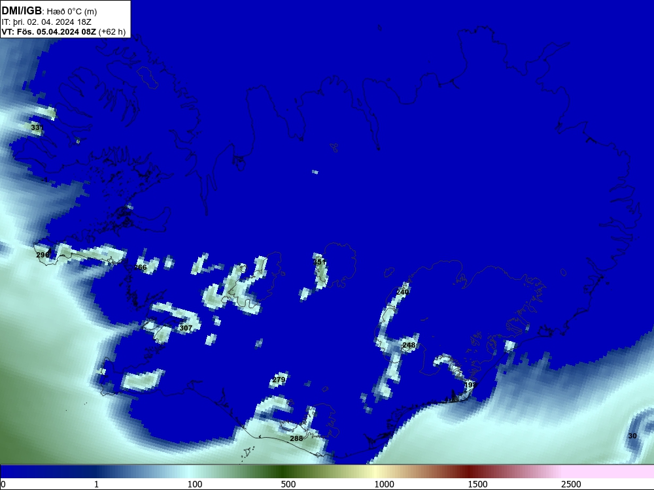The image size is (654, 490).
Task: Click the 198 value near the southeast coast
Action: tap(470, 385)
